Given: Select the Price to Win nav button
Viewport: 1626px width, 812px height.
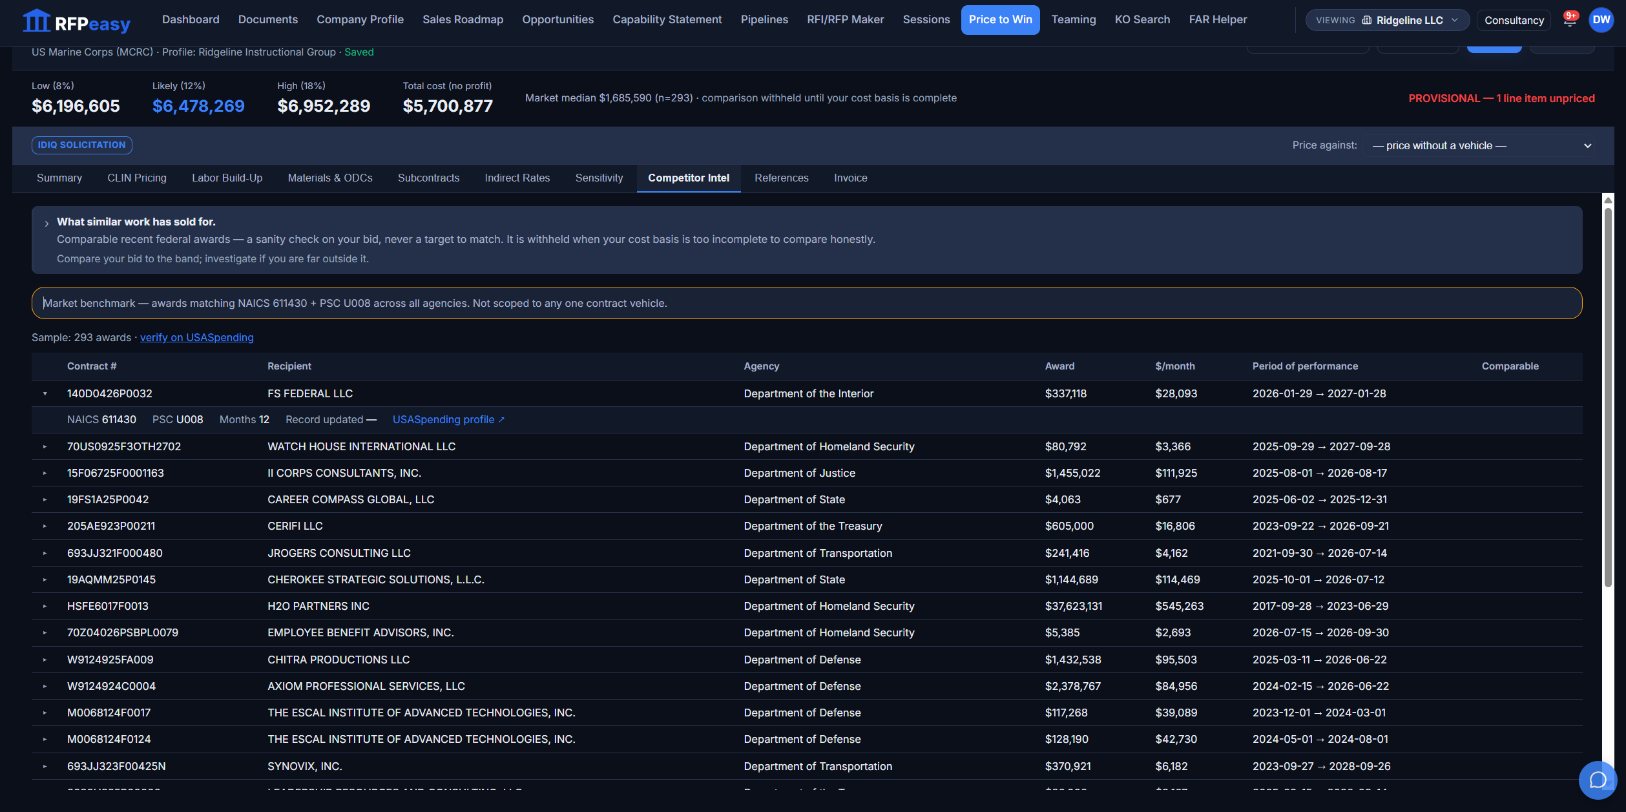Looking at the screenshot, I should click(1001, 20).
